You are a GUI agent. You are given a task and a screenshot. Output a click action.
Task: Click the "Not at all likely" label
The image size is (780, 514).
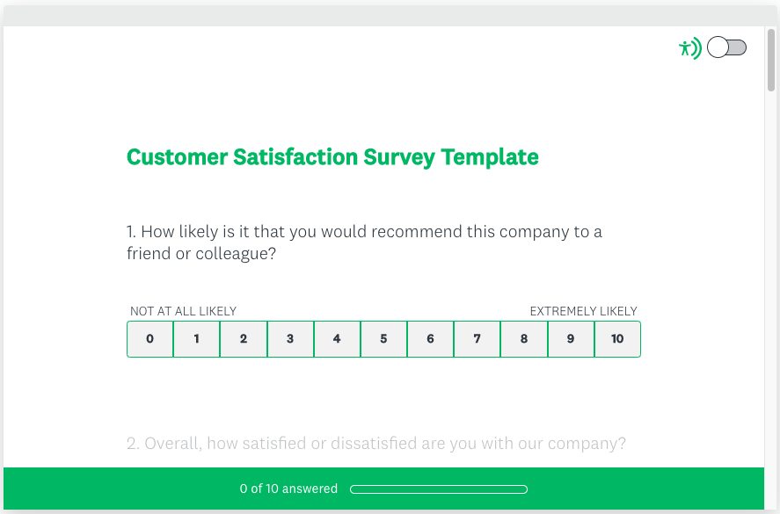(183, 311)
